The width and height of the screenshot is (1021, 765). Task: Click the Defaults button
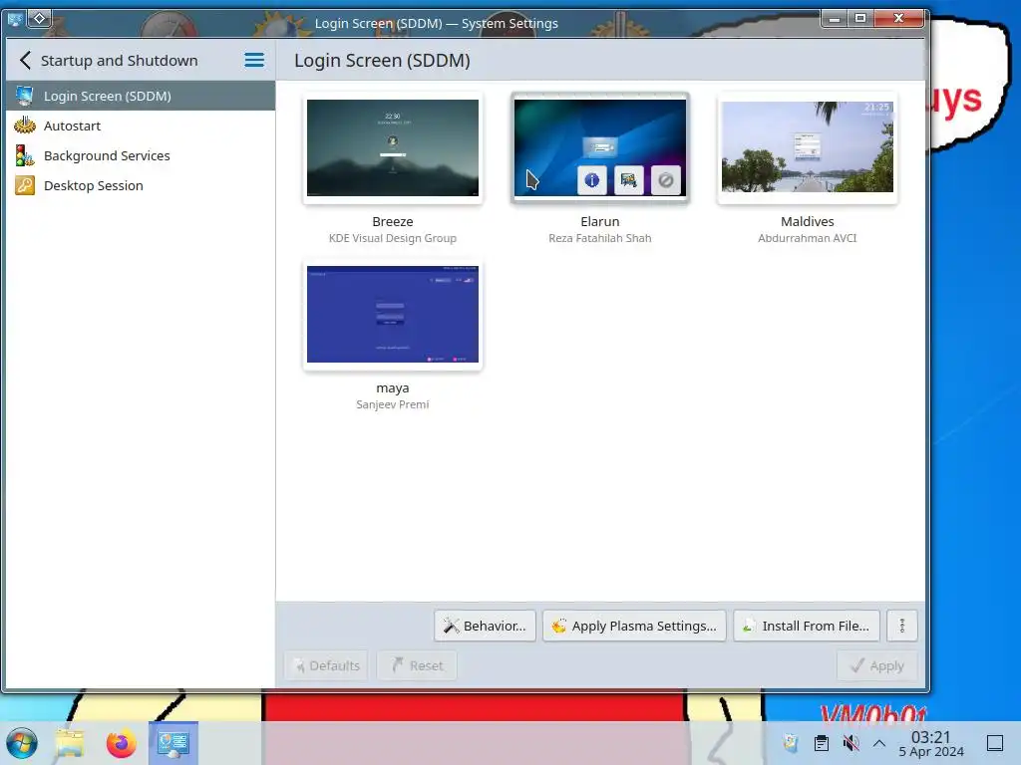coord(326,665)
